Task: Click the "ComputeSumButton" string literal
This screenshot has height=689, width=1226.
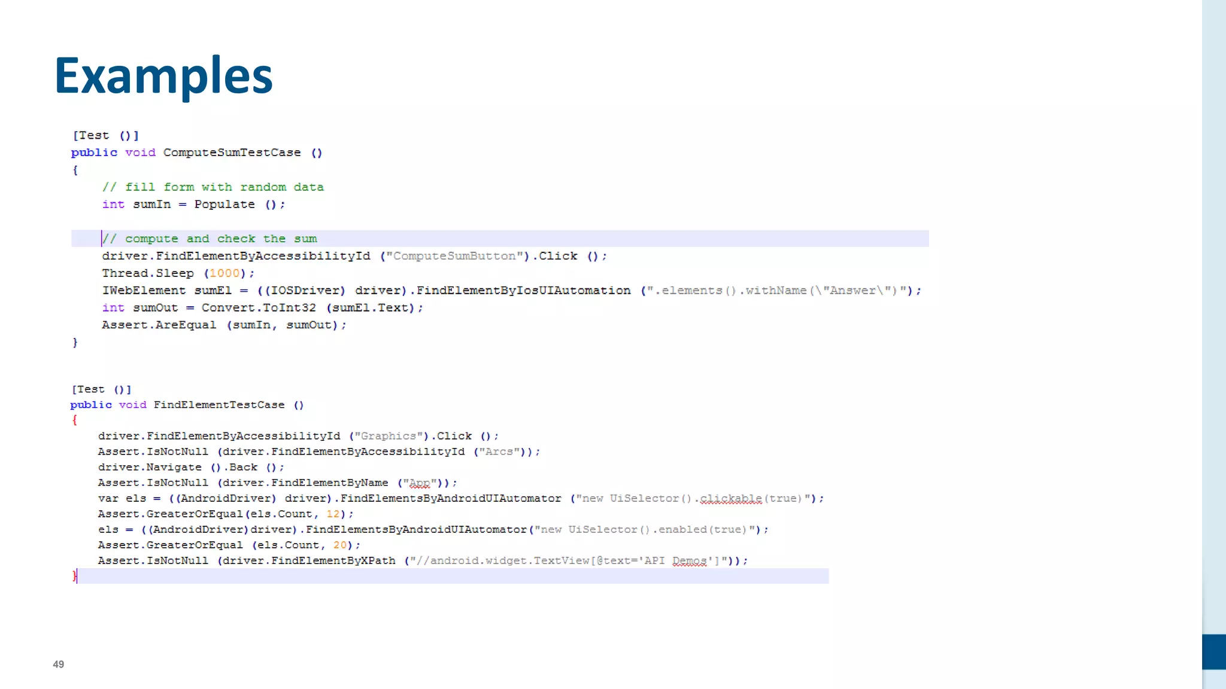Action: pos(455,256)
